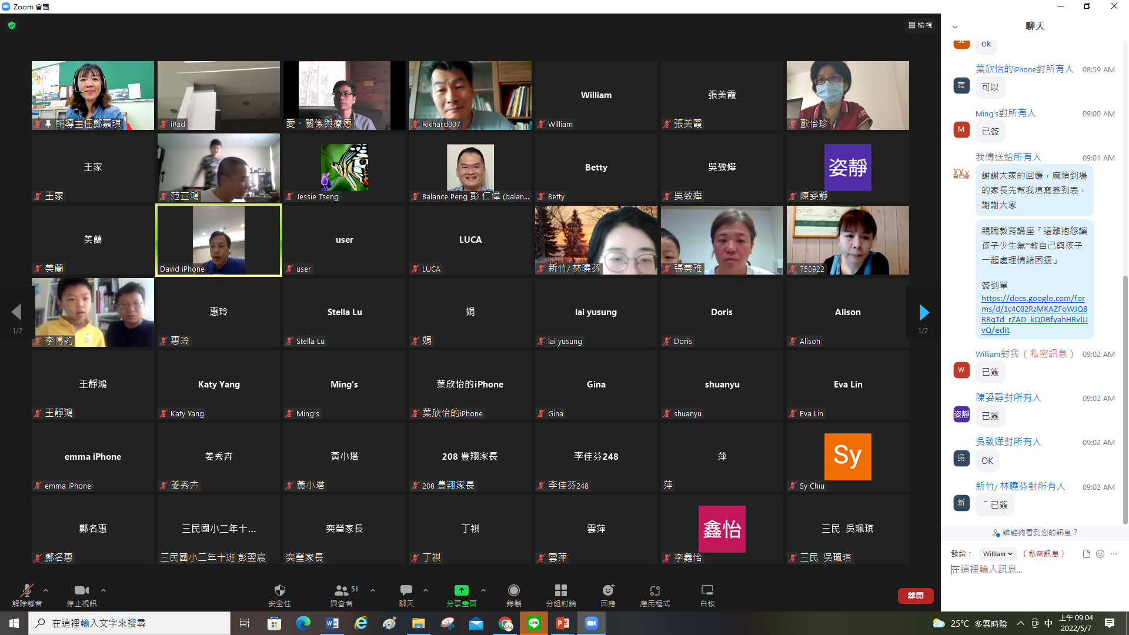The image size is (1129, 635).
Task: Expand audio options arrow next to mute
Action: pyautogui.click(x=46, y=590)
